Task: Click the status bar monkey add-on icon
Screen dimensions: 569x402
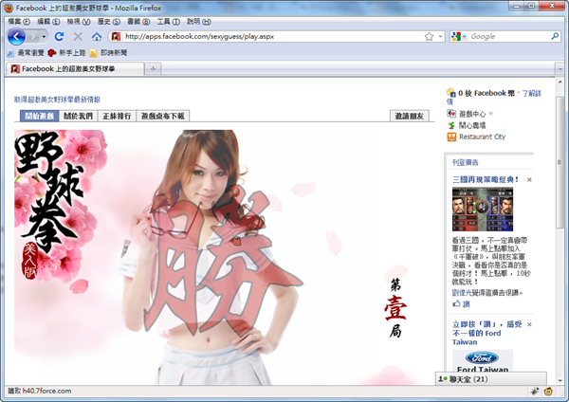Action: (548, 392)
